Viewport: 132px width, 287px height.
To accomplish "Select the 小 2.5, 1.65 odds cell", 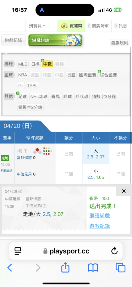I will click(x=96, y=174).
